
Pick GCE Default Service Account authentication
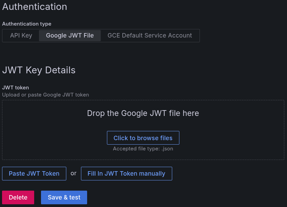(149, 35)
